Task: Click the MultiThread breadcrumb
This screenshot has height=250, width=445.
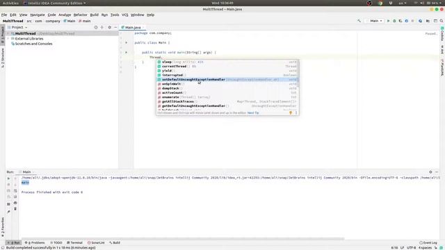Action: (13, 21)
